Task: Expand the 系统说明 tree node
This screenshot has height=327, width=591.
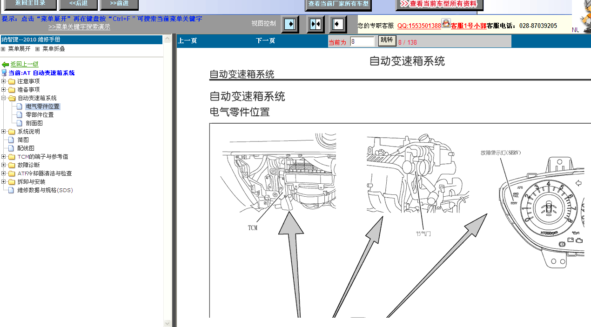Action: pyautogui.click(x=4, y=132)
